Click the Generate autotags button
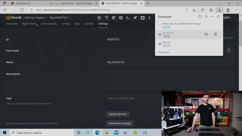 point(119,124)
